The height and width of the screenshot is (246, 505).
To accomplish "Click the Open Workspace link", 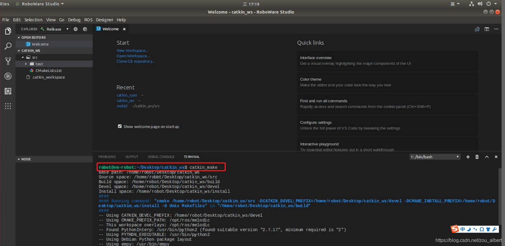I will 133,56.
